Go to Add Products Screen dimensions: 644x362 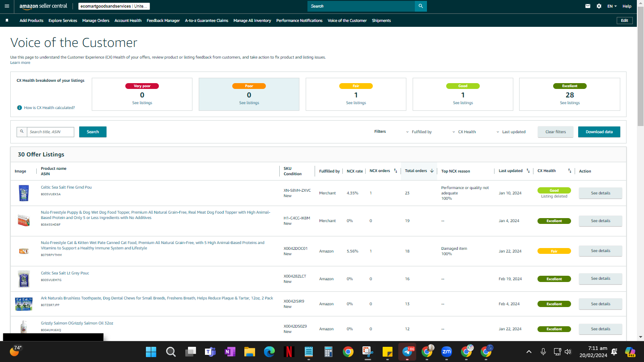pos(31,21)
